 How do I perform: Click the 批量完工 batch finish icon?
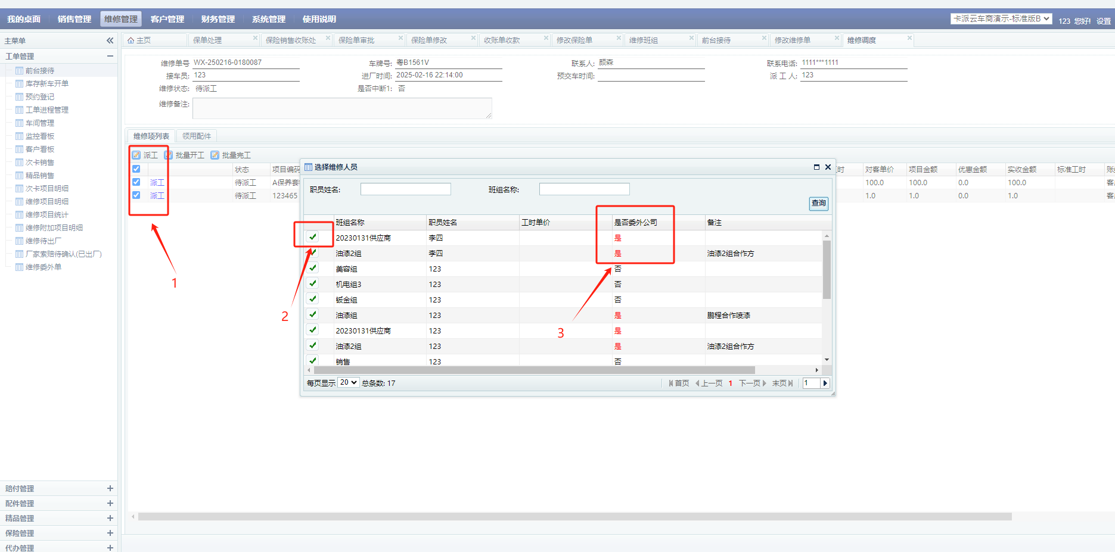point(215,155)
